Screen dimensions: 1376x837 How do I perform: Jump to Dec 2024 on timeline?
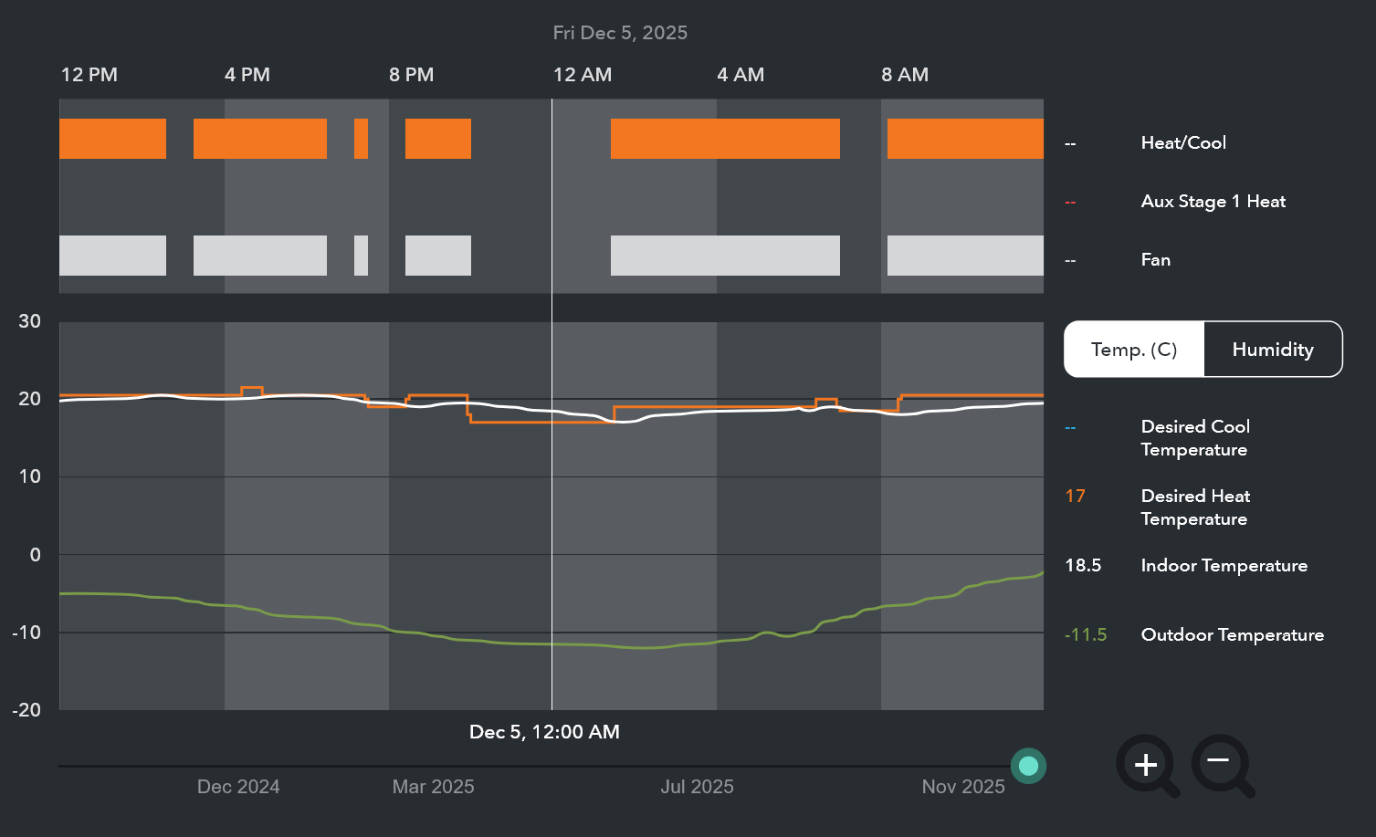[238, 787]
